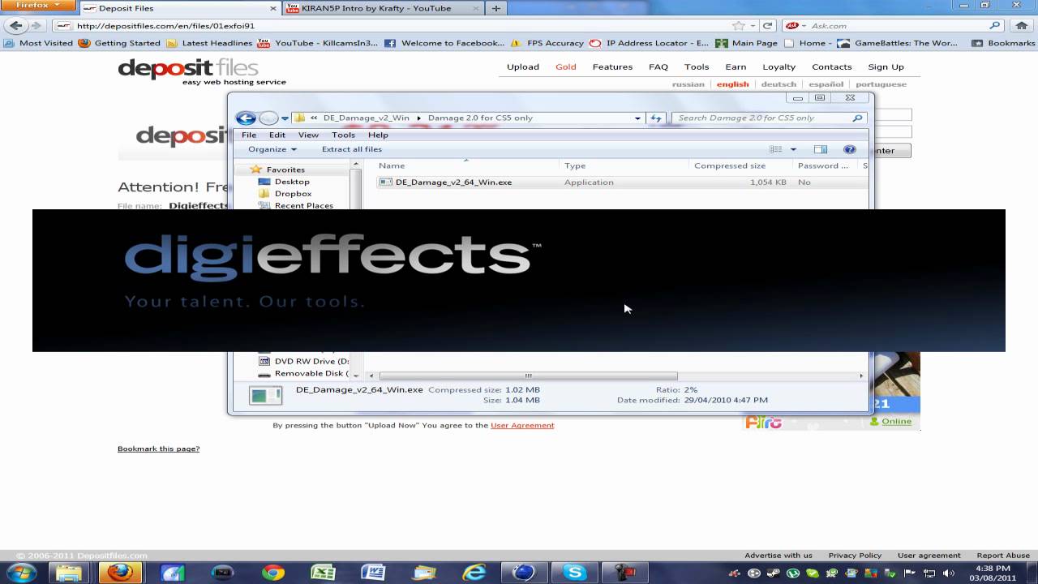
Task: Open the Upload link on Depositfiles
Action: point(523,67)
